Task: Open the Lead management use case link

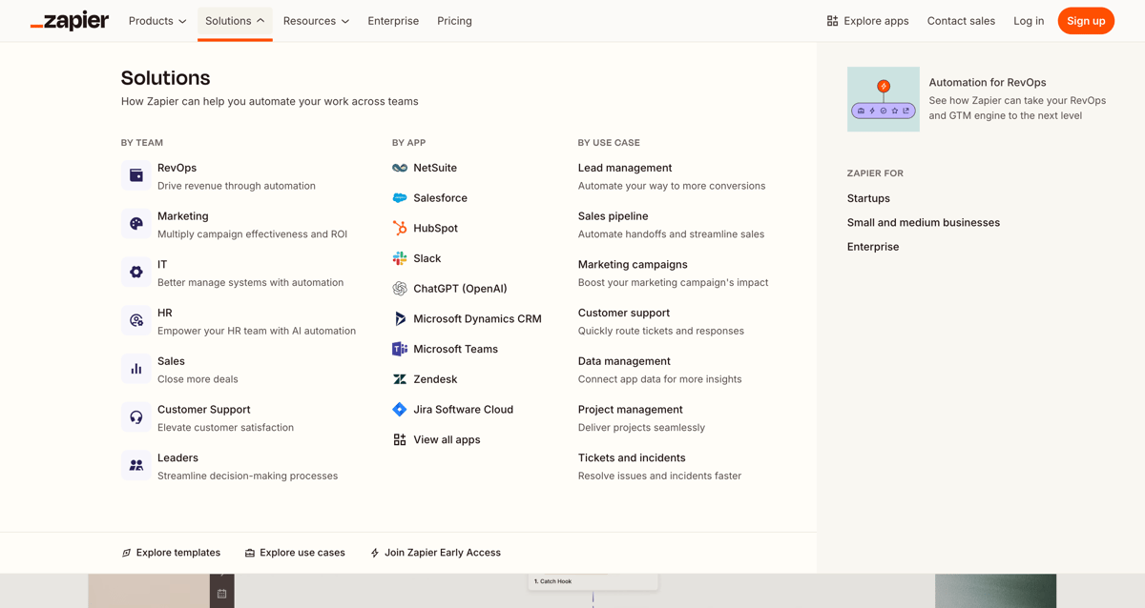Action: pyautogui.click(x=624, y=167)
